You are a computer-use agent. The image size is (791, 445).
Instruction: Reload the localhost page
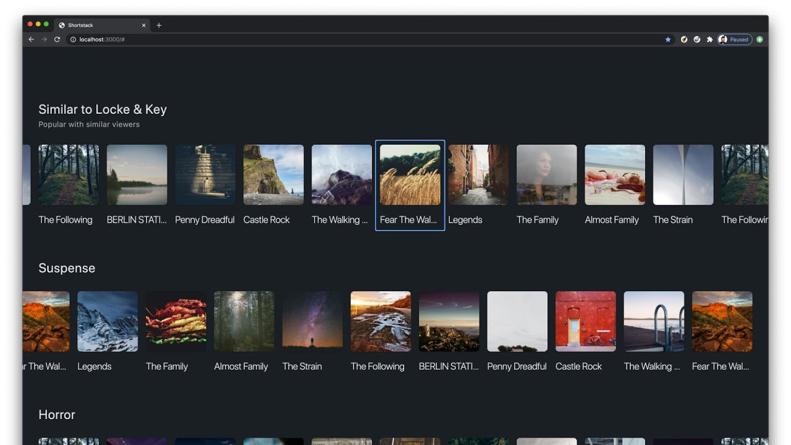tap(57, 40)
